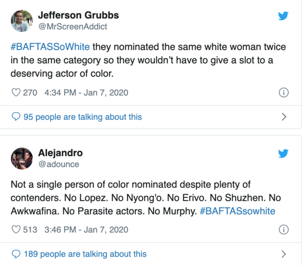This screenshot has width=302, height=265.
Task: Open the 4:34 PM - Jan 7, 2020 timestamp
Action: pyautogui.click(x=86, y=92)
